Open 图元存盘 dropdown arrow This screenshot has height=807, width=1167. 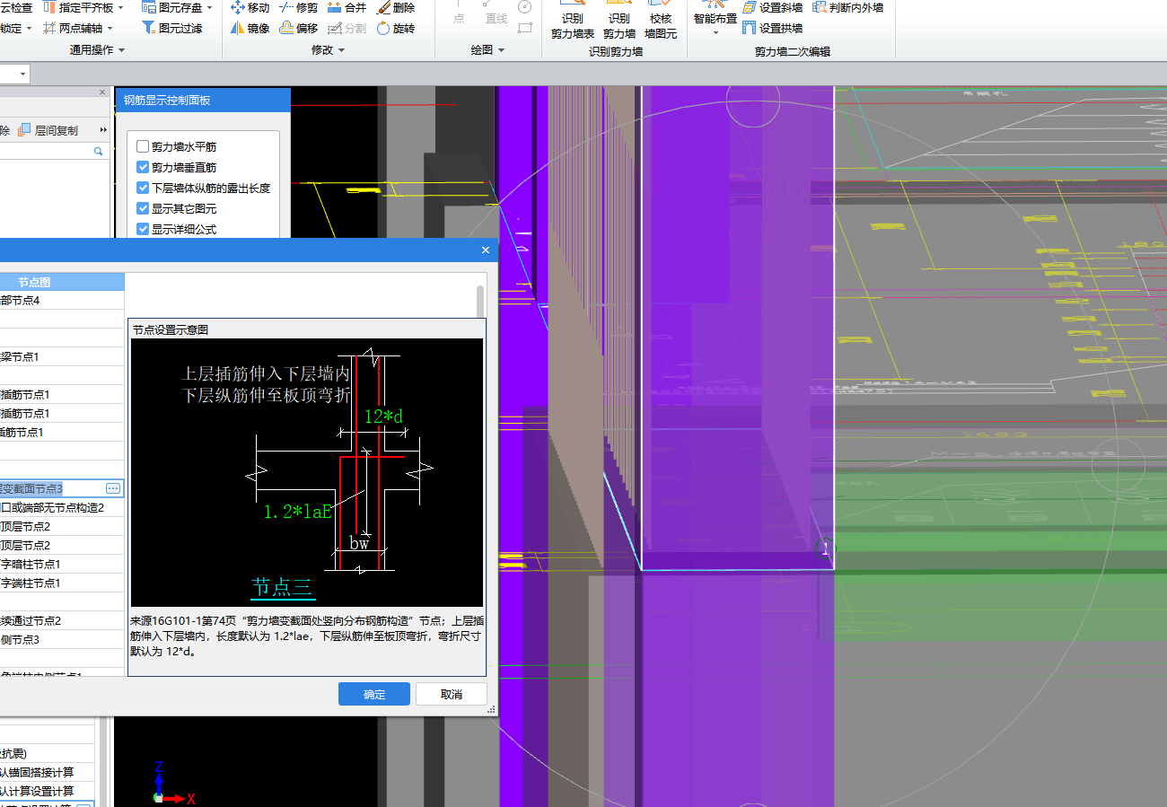(210, 7)
